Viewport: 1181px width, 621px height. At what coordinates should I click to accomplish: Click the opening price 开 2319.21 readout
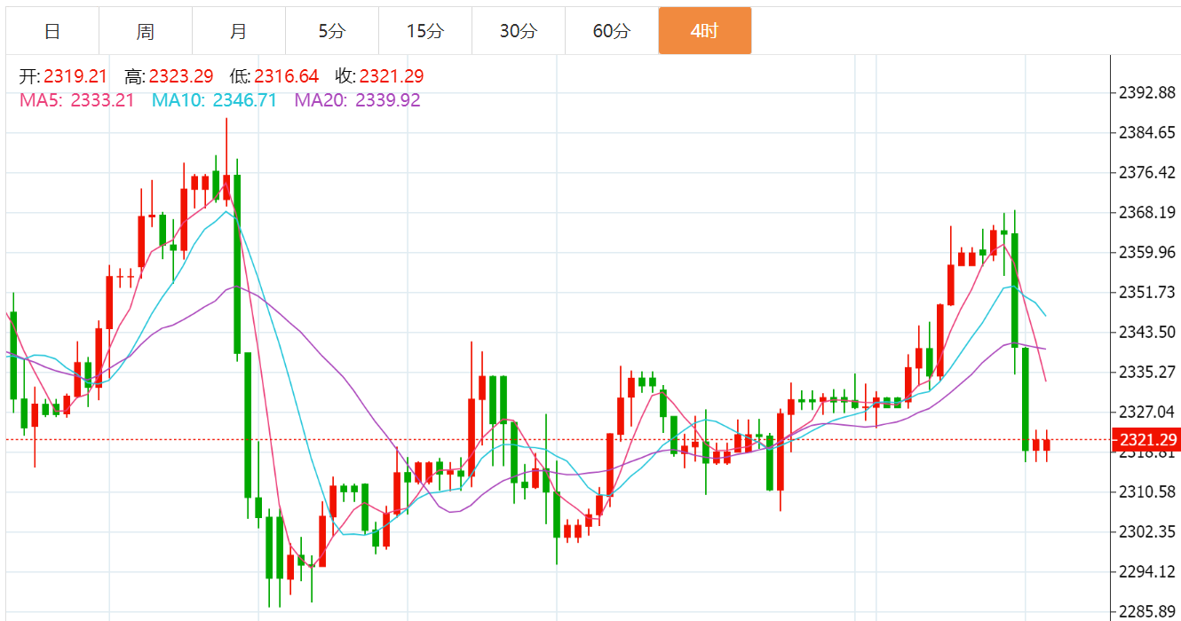pyautogui.click(x=63, y=77)
